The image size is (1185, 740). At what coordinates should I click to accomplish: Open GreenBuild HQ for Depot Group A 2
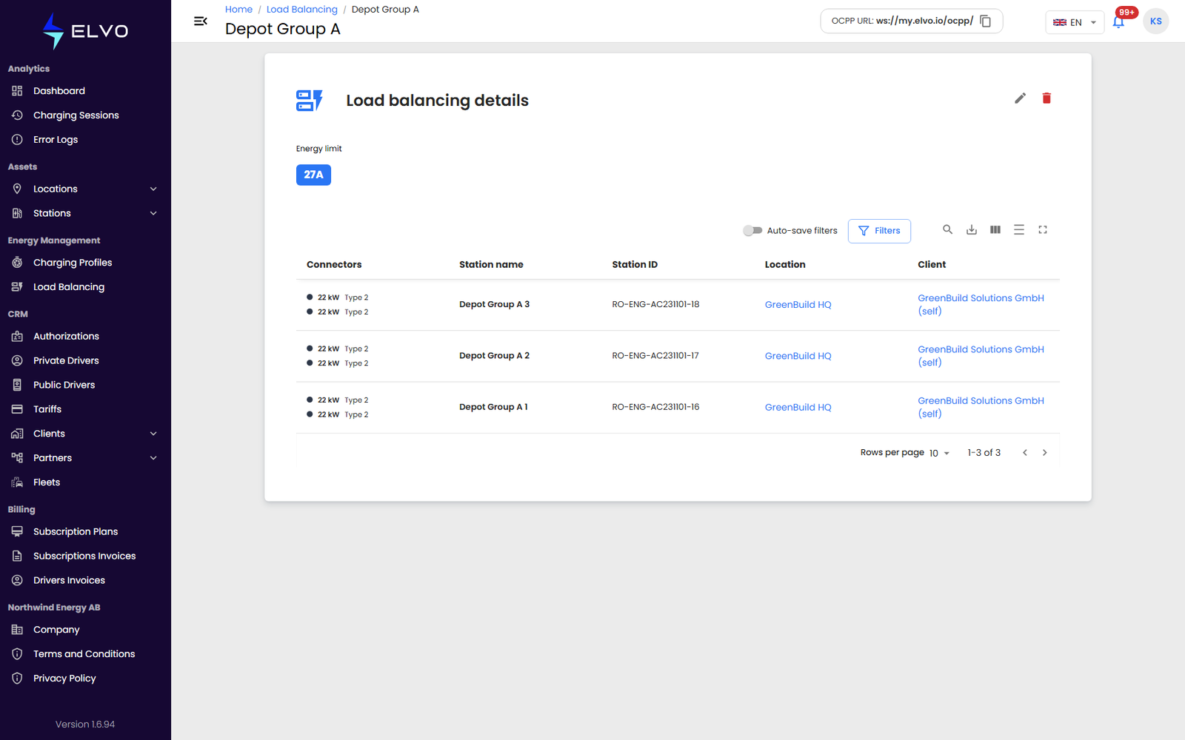click(x=798, y=356)
